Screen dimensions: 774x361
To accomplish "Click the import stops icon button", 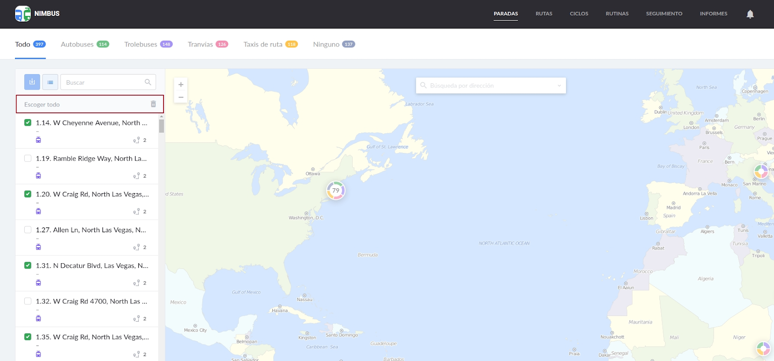I will click(x=32, y=82).
